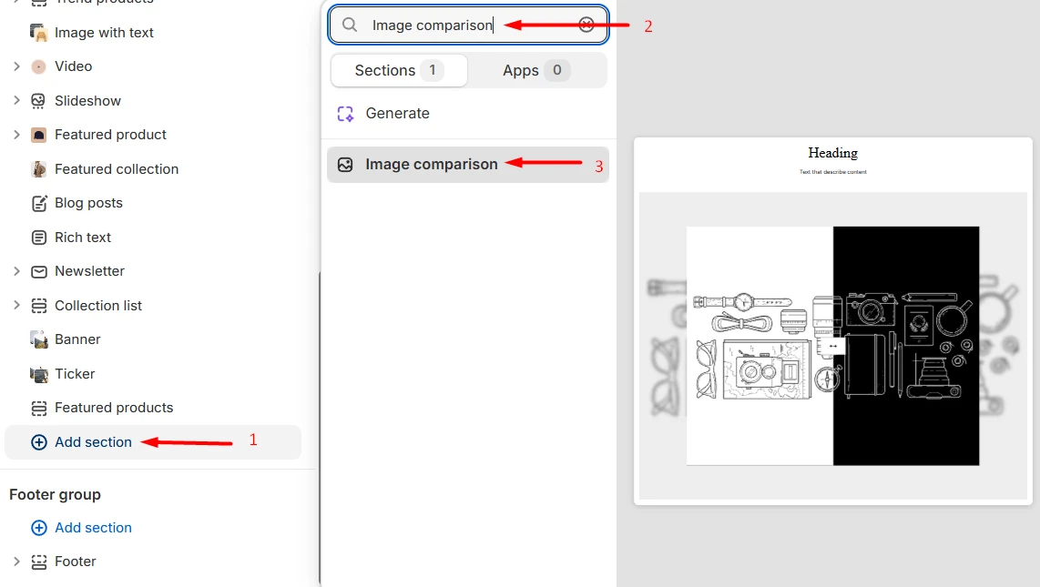Expand the Footer section

(17, 562)
